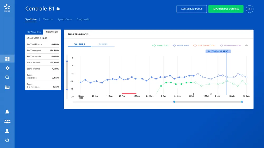Click IMPORTER DES DONNÉES button
This screenshot has height=148, width=264.
[226, 9]
